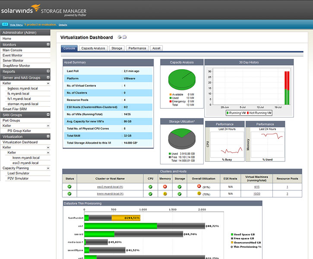Collapse top Keller under Virtualization

pos(48,148)
